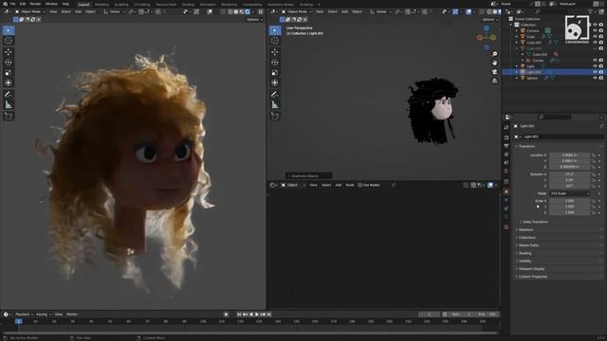Click the timeline current frame marker
This screenshot has height=341, width=607.
(x=18, y=322)
